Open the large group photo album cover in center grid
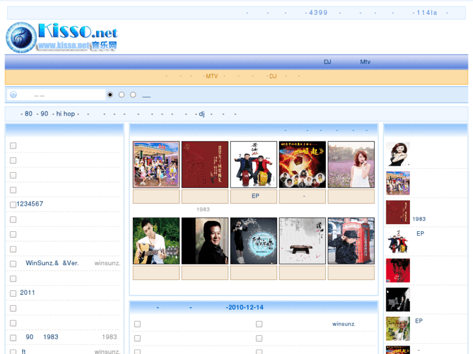This screenshot has width=473, height=354. click(156, 164)
